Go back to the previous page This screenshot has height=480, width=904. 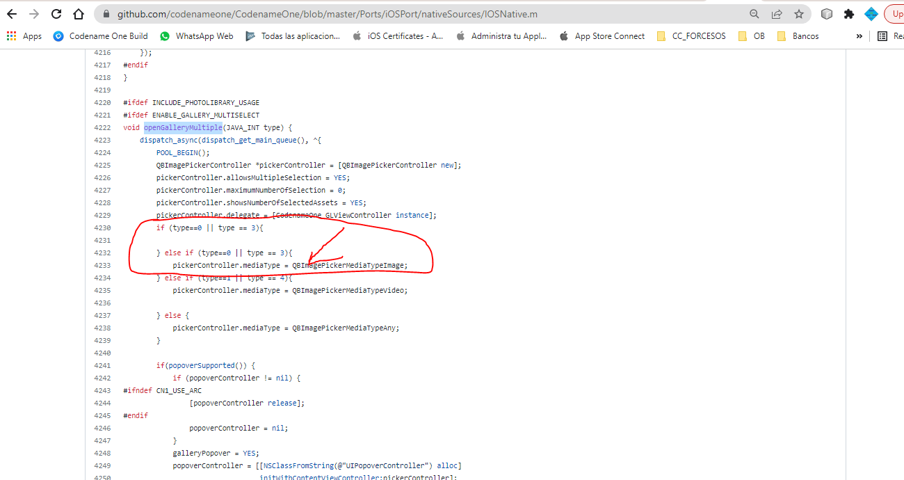pyautogui.click(x=11, y=14)
